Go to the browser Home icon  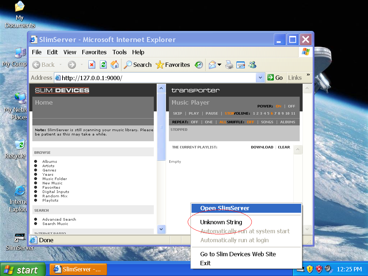coord(115,65)
